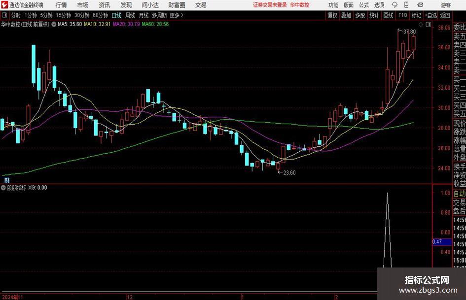
Task: Open the 功能 menu
Action: pos(333,5)
